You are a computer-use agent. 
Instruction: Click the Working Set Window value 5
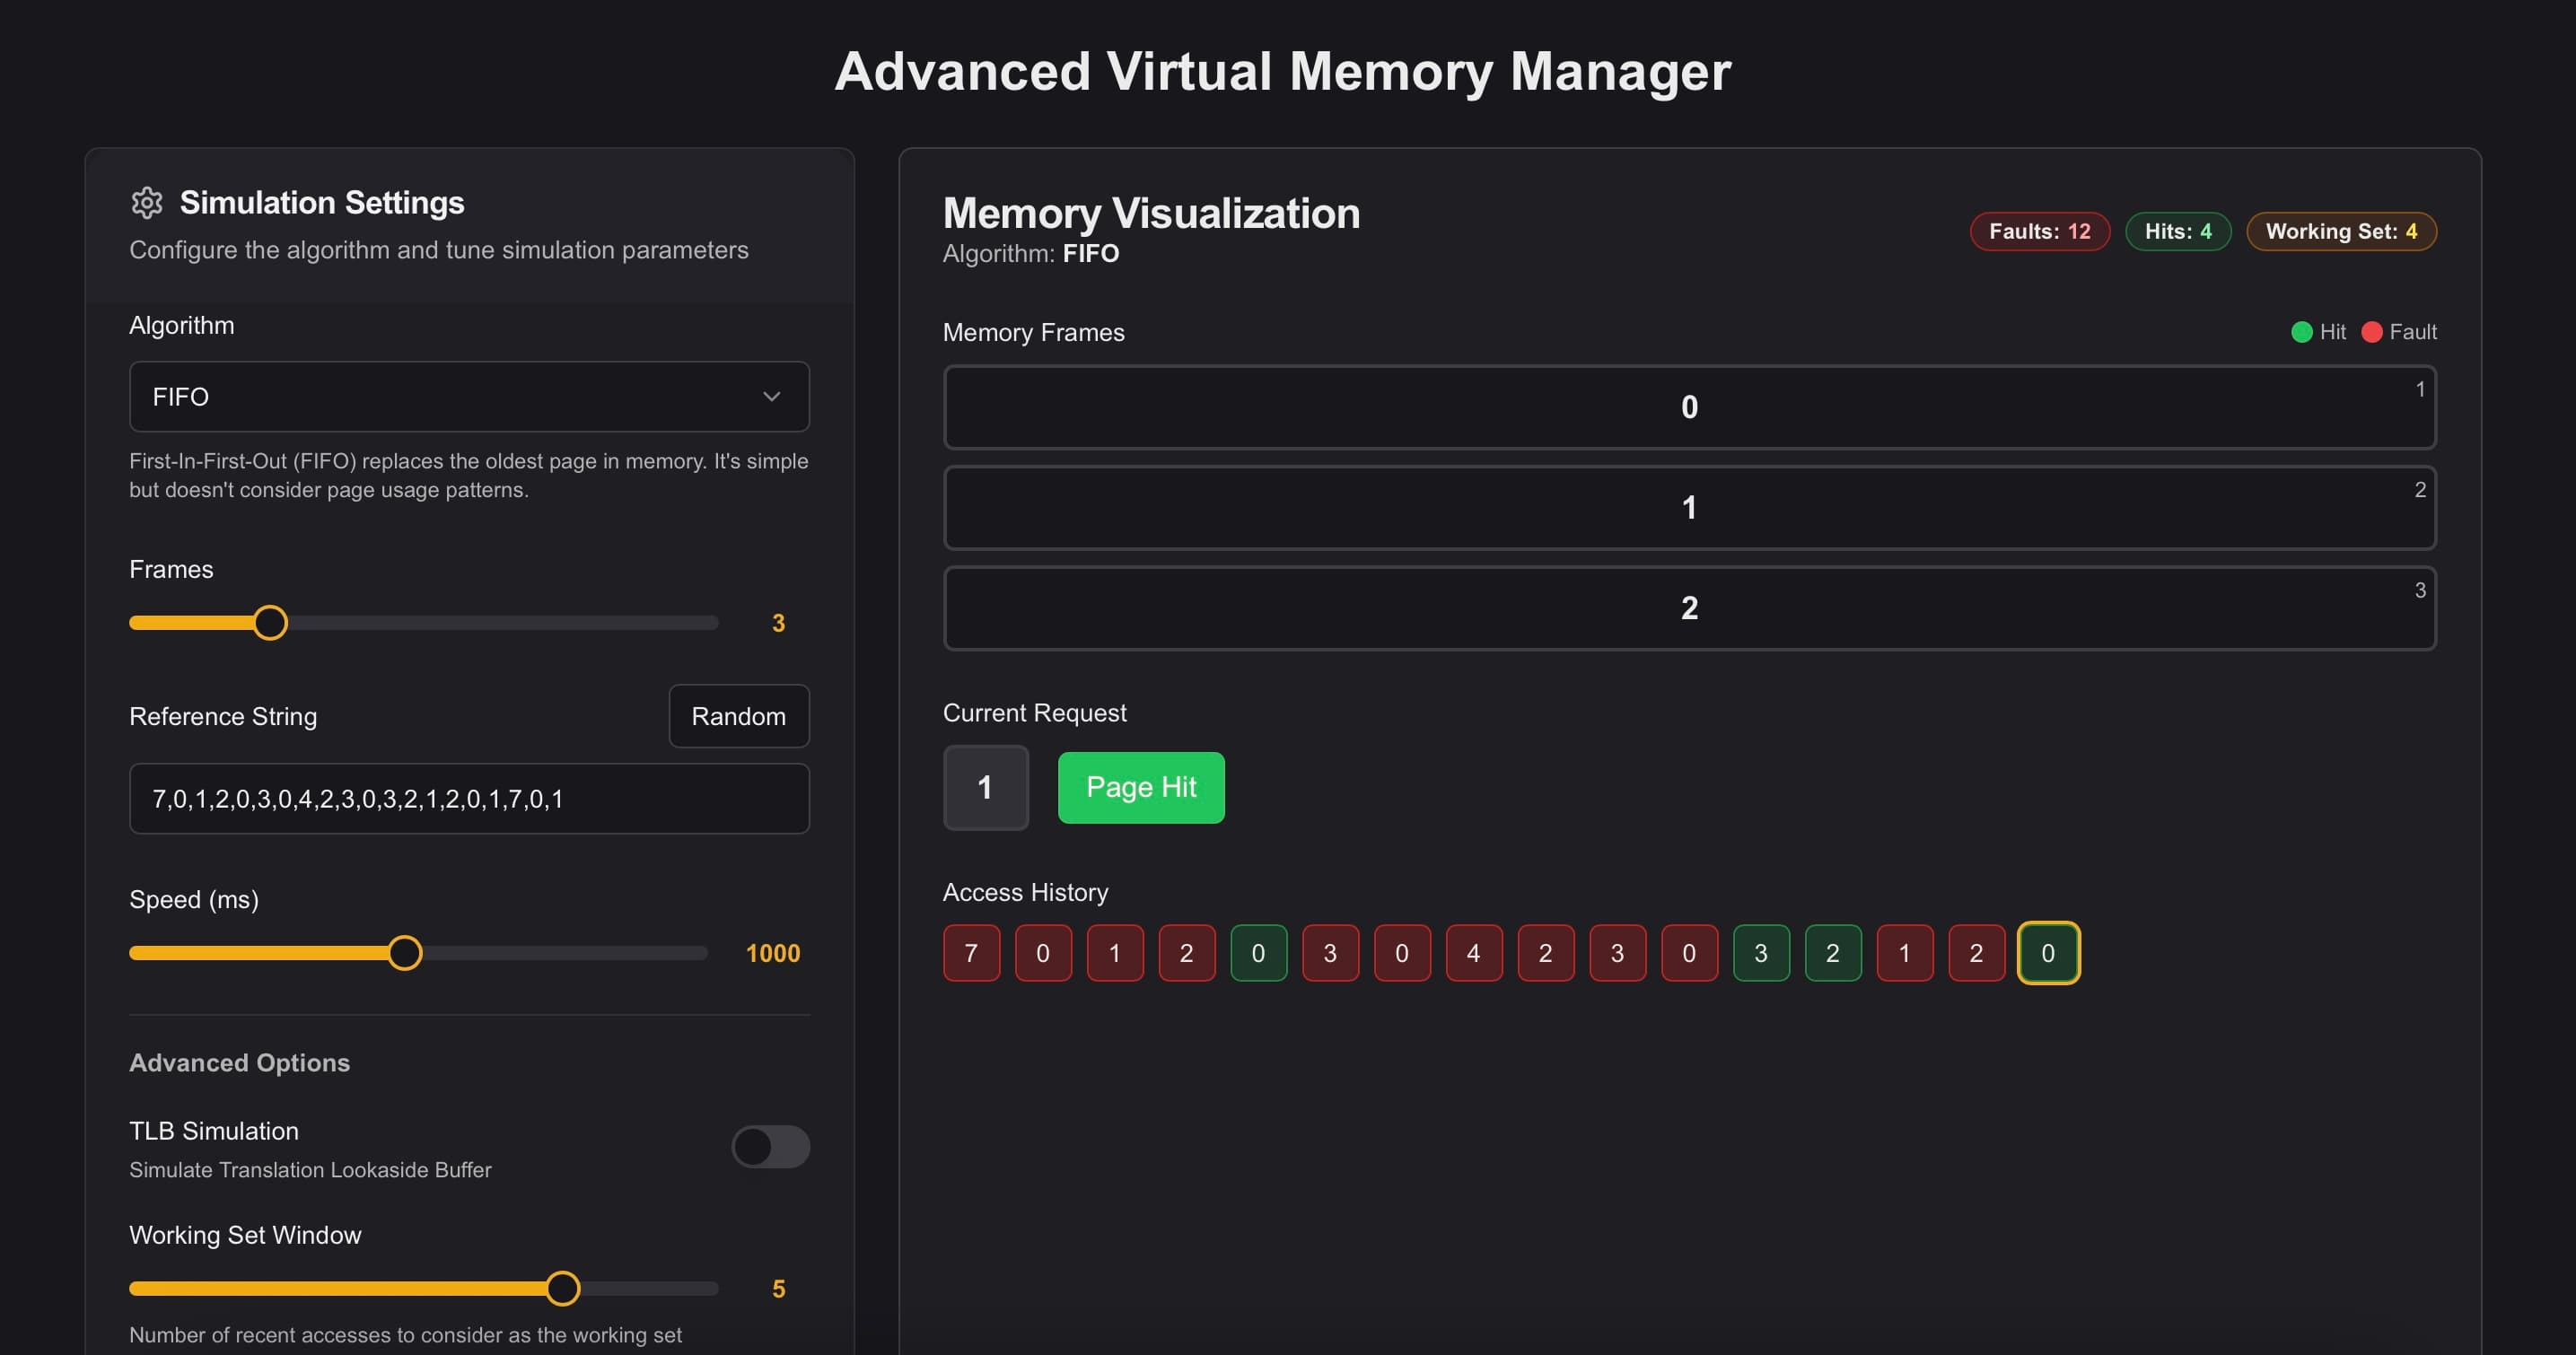tap(778, 1290)
